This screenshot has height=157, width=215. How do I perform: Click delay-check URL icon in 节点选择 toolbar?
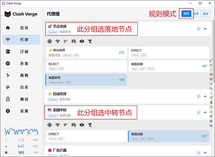[x=74, y=41]
